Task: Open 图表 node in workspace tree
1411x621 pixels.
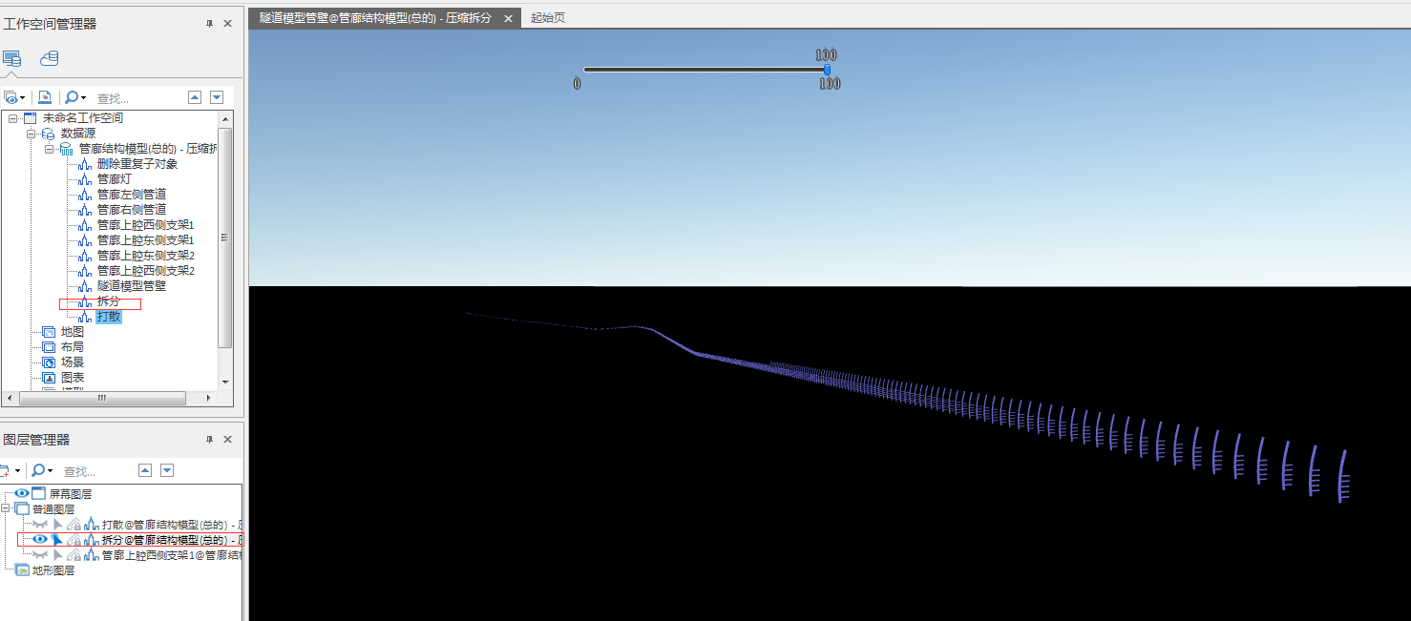Action: (72, 378)
